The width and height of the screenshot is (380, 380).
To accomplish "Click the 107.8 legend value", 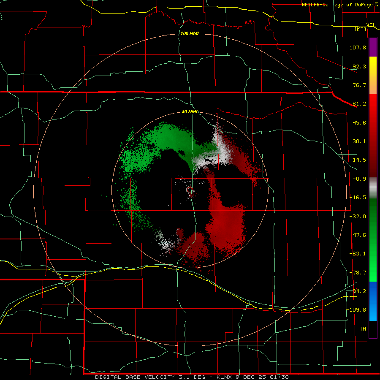I will click(x=358, y=47).
